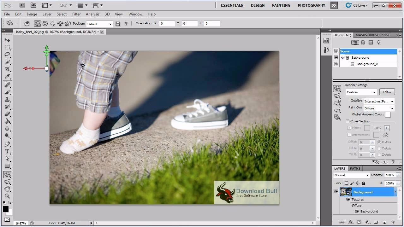Viewport: 404px width, 227px height.
Task: Click the Render Settings Edit button
Action: (387, 92)
